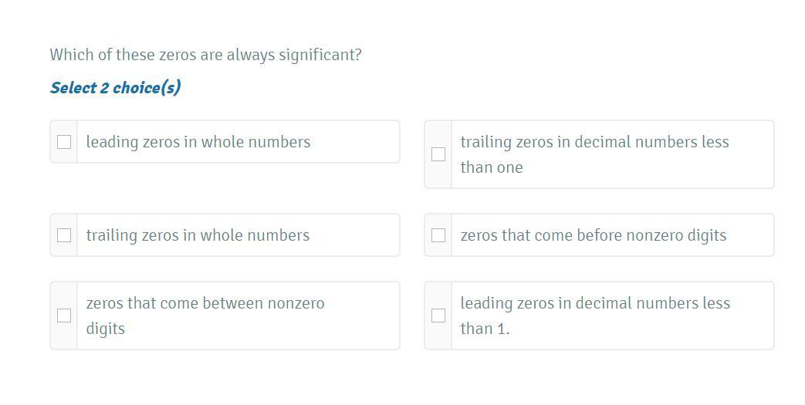Enable the 'trailing zeros in whole numbers' checkbox
Viewport: 805px width, 405px height.
[x=64, y=235]
